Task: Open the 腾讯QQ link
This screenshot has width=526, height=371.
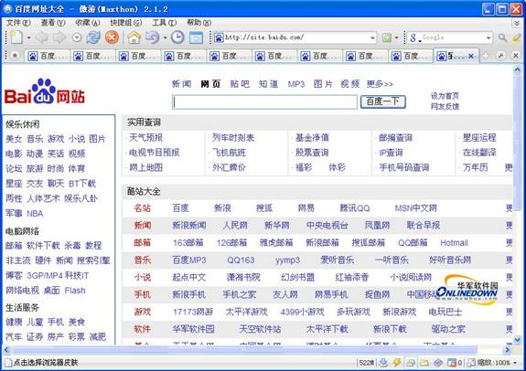Action: click(x=354, y=208)
